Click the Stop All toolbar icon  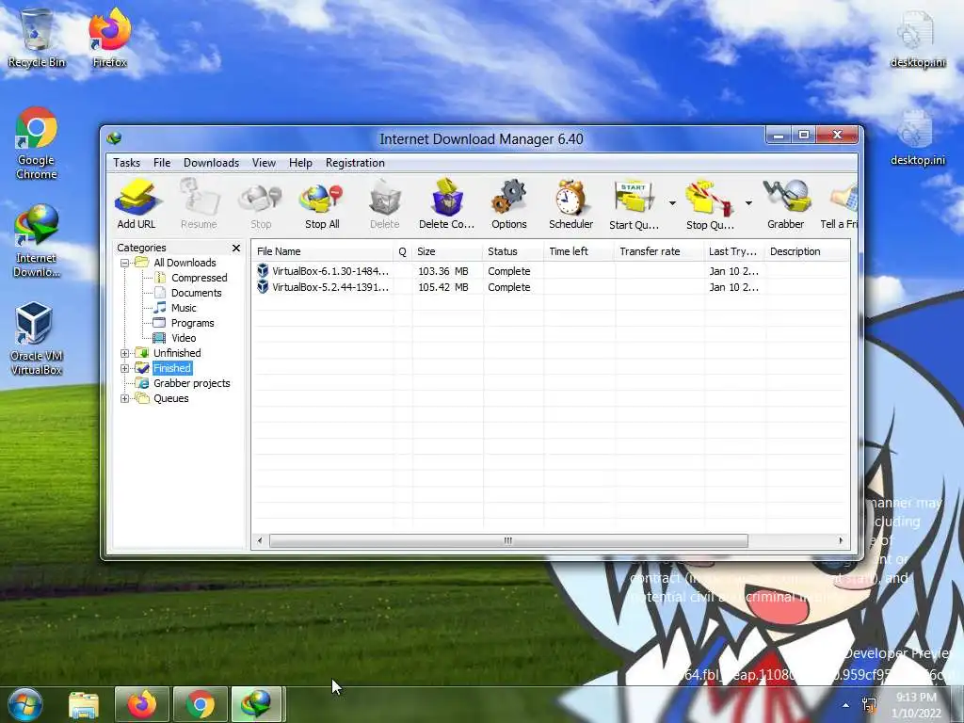(322, 204)
